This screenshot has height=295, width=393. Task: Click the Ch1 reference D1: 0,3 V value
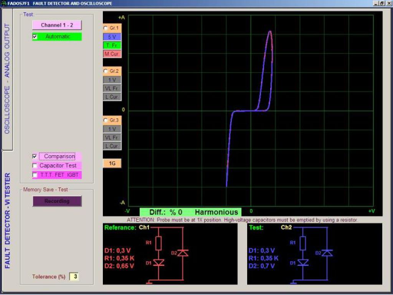[x=117, y=250]
